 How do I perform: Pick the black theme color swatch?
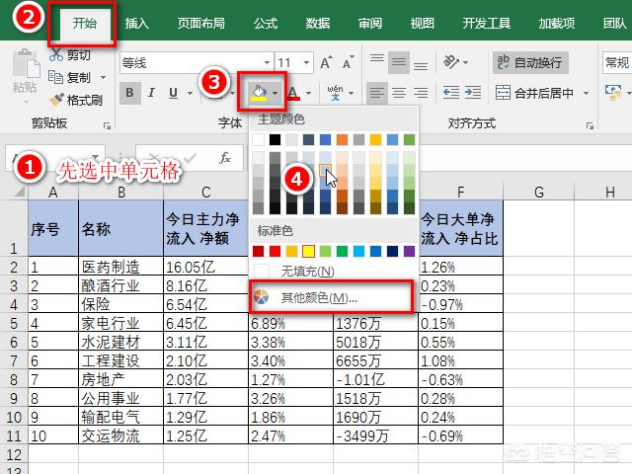tap(275, 140)
